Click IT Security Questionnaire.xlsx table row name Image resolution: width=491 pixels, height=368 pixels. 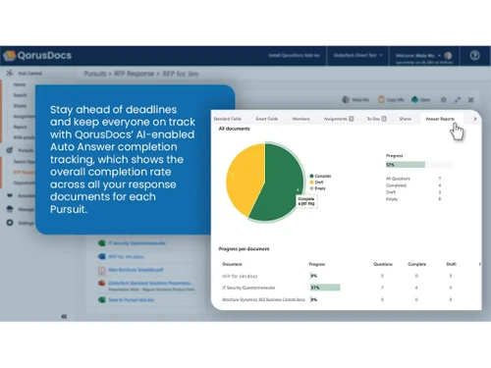248,288
